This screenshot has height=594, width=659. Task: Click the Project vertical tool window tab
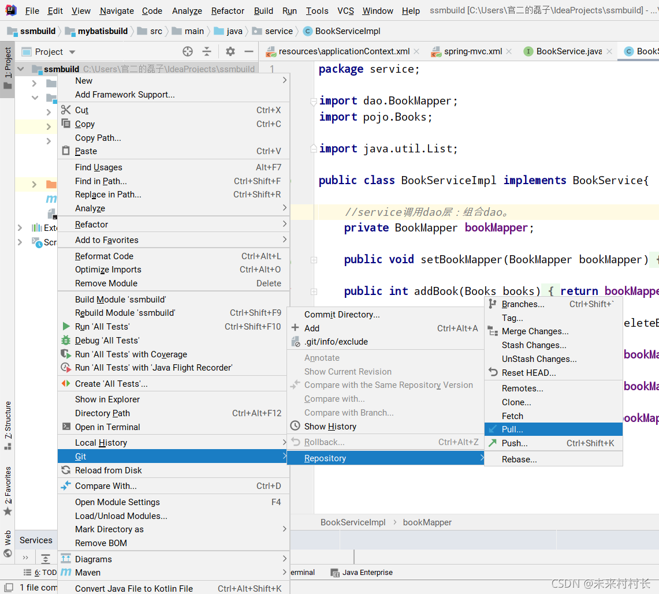coord(8,68)
